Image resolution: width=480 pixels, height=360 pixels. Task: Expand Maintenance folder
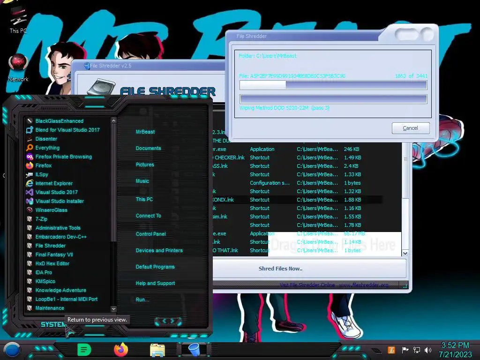tap(50, 308)
